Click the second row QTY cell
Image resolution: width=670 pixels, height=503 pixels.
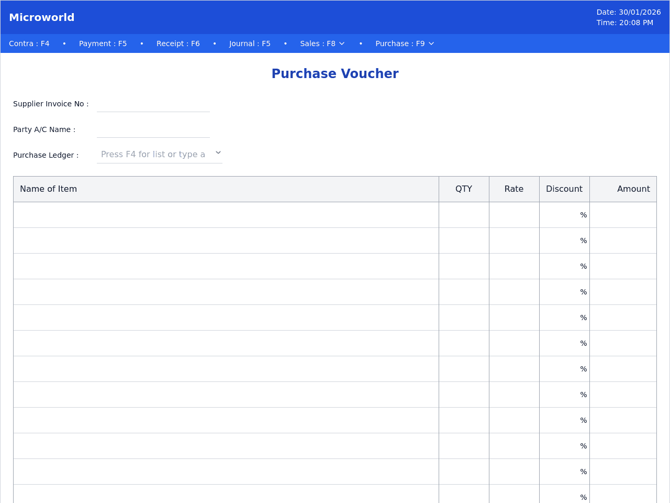click(x=464, y=240)
